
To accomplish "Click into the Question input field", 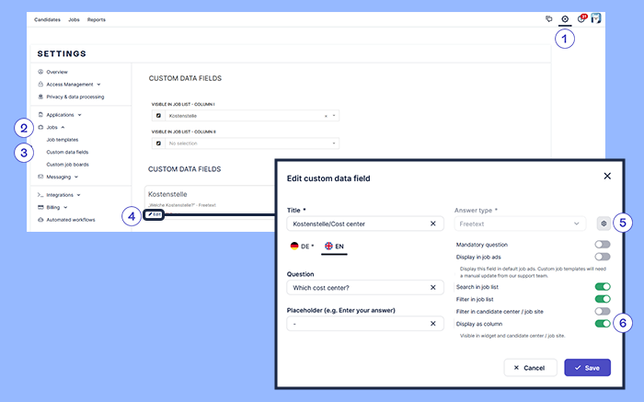I will 365,288.
